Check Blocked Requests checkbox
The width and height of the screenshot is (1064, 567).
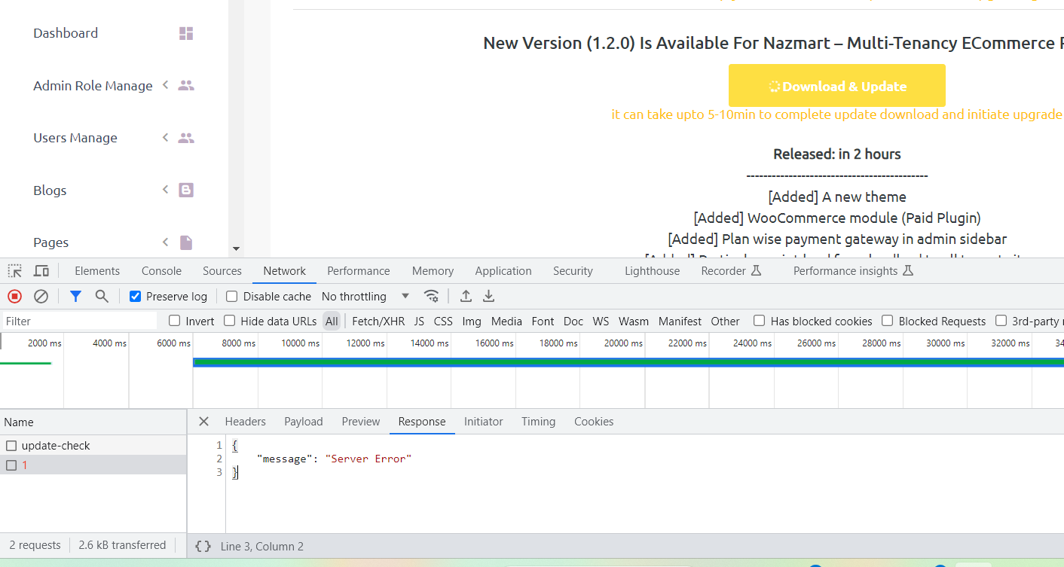[x=888, y=321]
